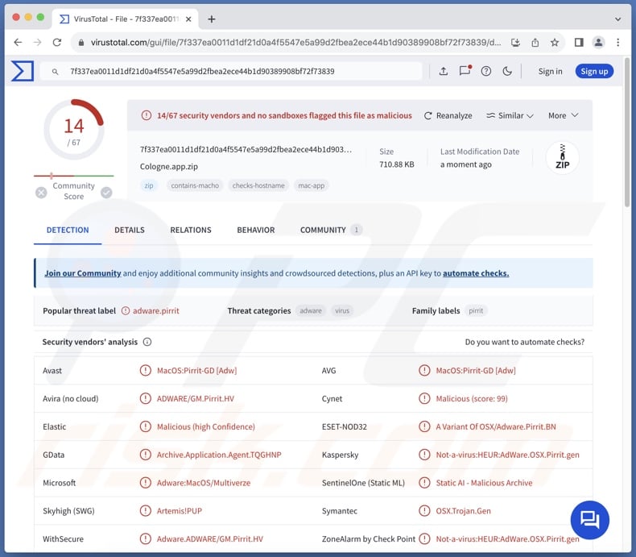Click Adware:MacOS/Multiverze detection text

point(204,483)
